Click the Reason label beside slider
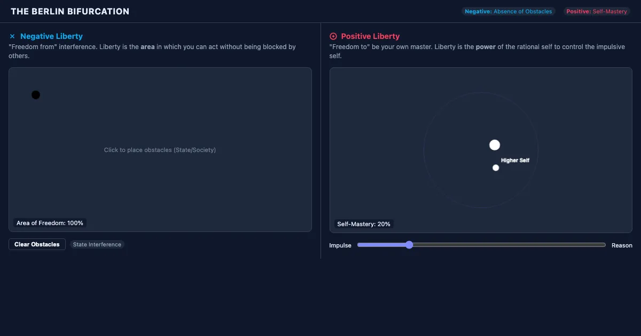The image size is (641, 336). pyautogui.click(x=622, y=245)
